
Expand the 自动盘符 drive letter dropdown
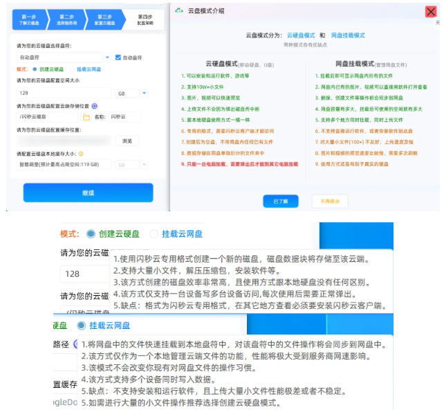[107, 57]
